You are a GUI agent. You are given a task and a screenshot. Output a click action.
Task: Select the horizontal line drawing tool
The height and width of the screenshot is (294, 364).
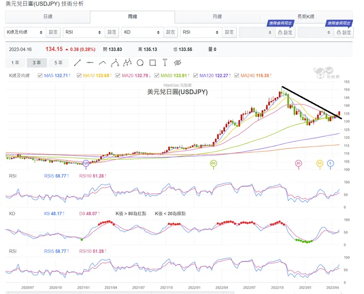click(90, 63)
